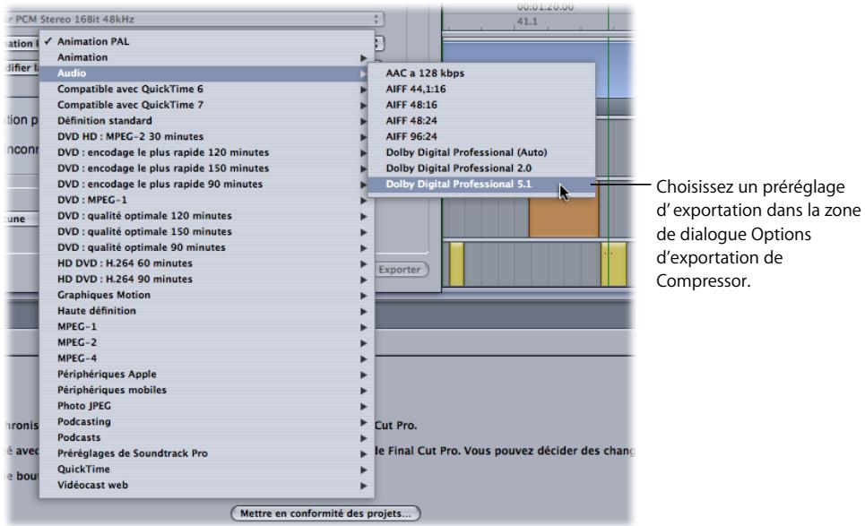Open DVD encodage le plus rapide 150 minutes
Viewport: 865px width, 526px height.
(207, 168)
